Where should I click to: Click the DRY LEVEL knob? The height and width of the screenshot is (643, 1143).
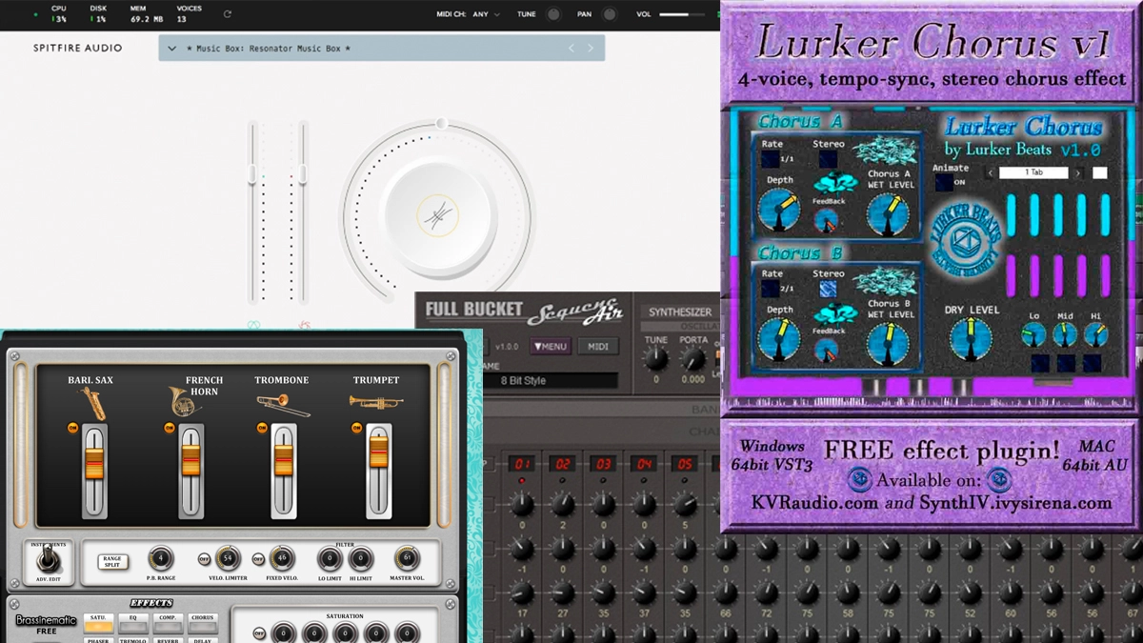point(971,340)
